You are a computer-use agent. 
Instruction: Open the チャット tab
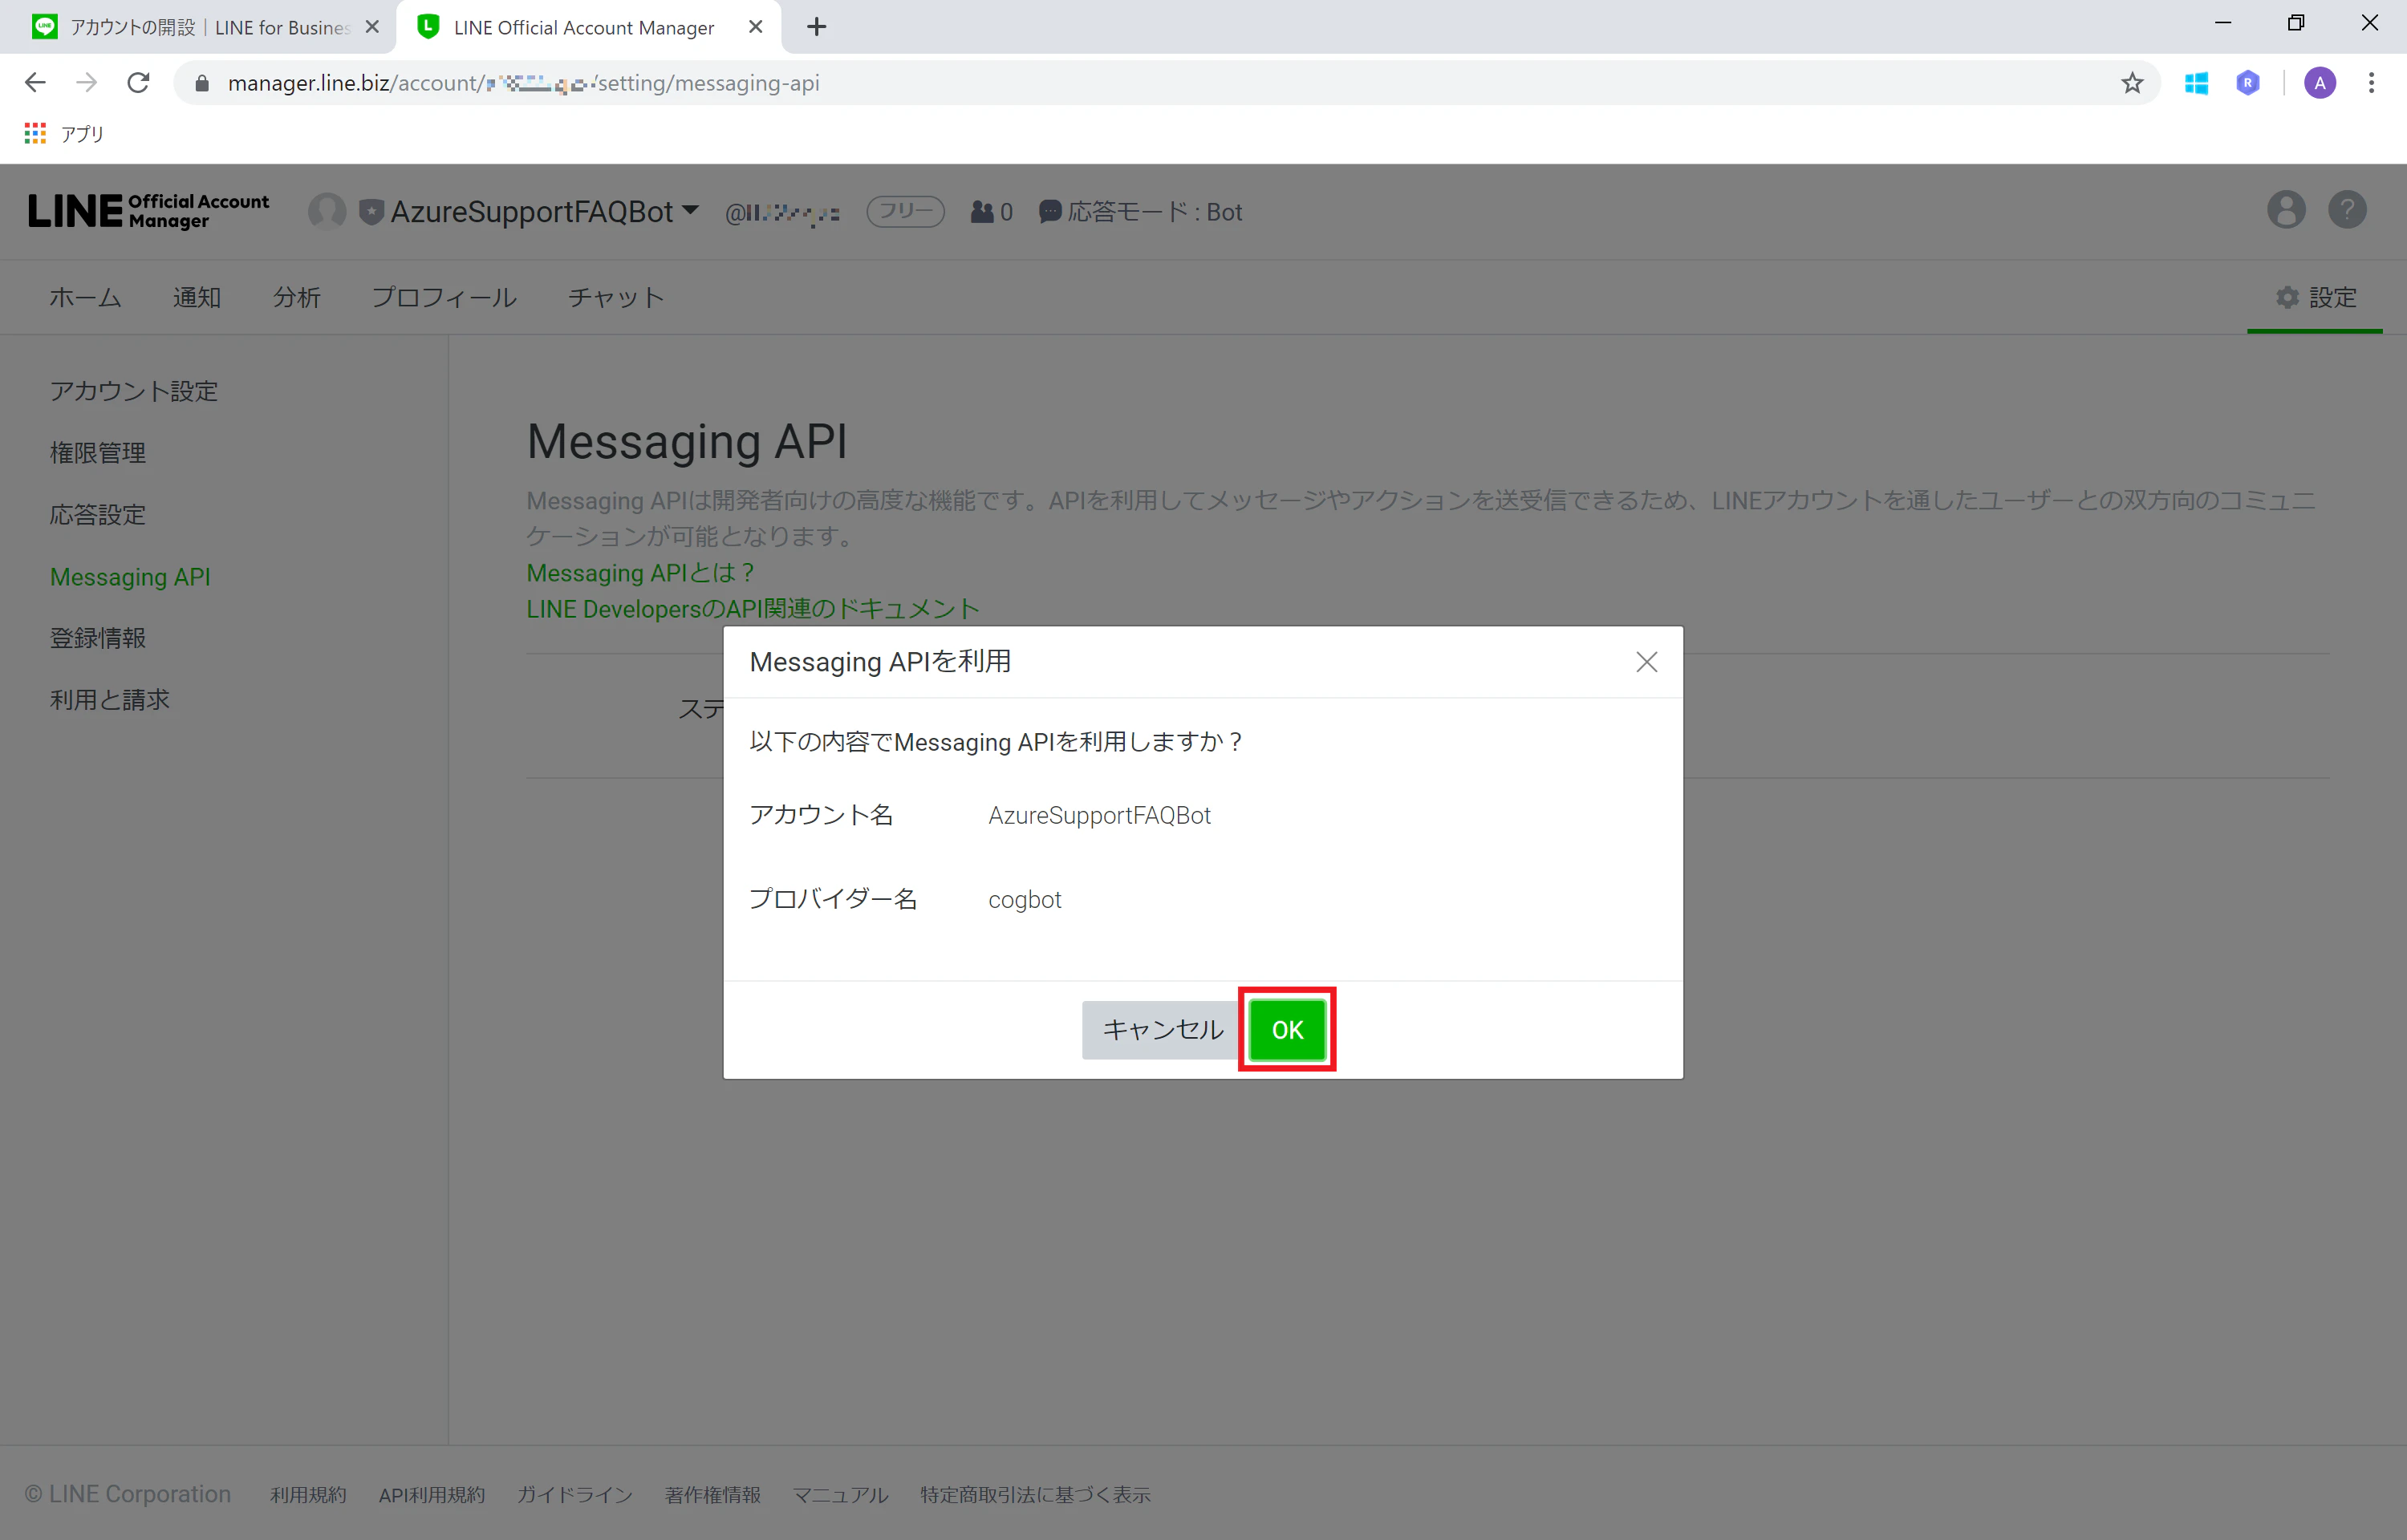[x=616, y=297]
